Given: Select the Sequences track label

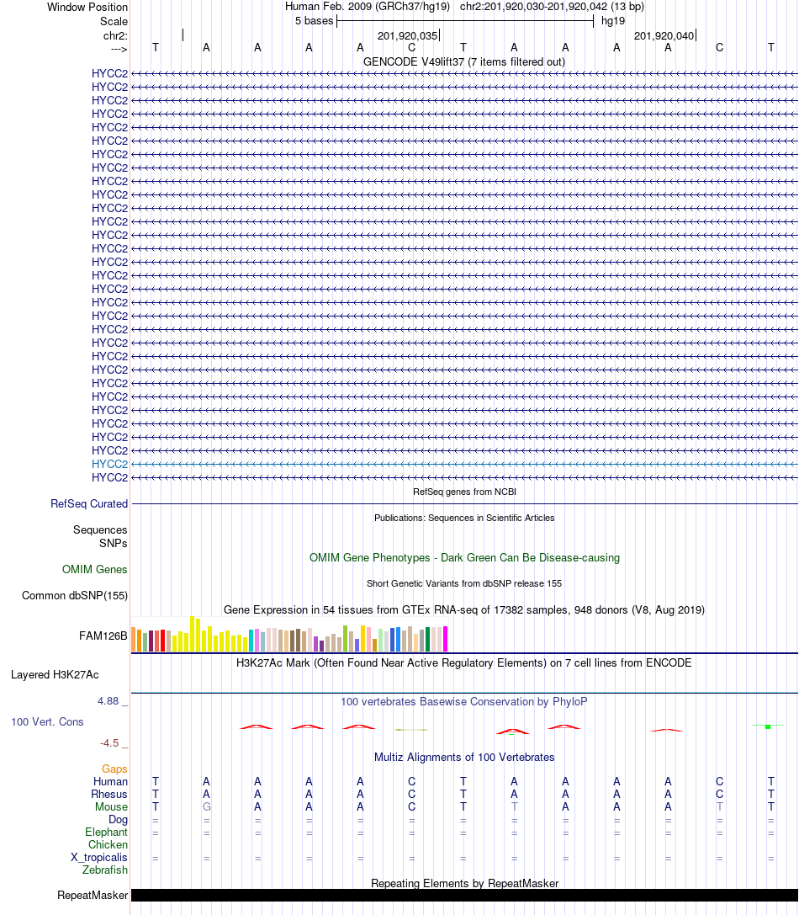Looking at the screenshot, I should tap(100, 529).
